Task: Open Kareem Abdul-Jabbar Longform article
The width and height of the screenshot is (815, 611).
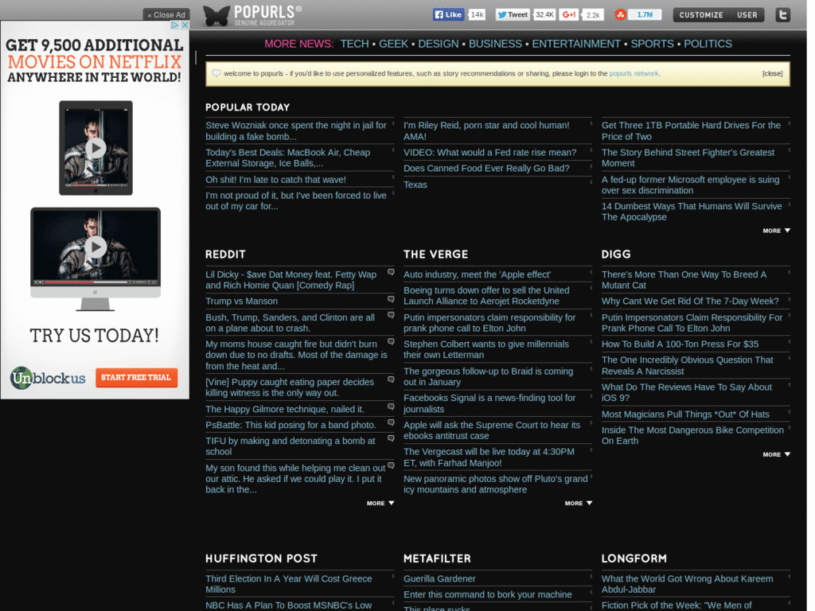Action: pos(687,584)
